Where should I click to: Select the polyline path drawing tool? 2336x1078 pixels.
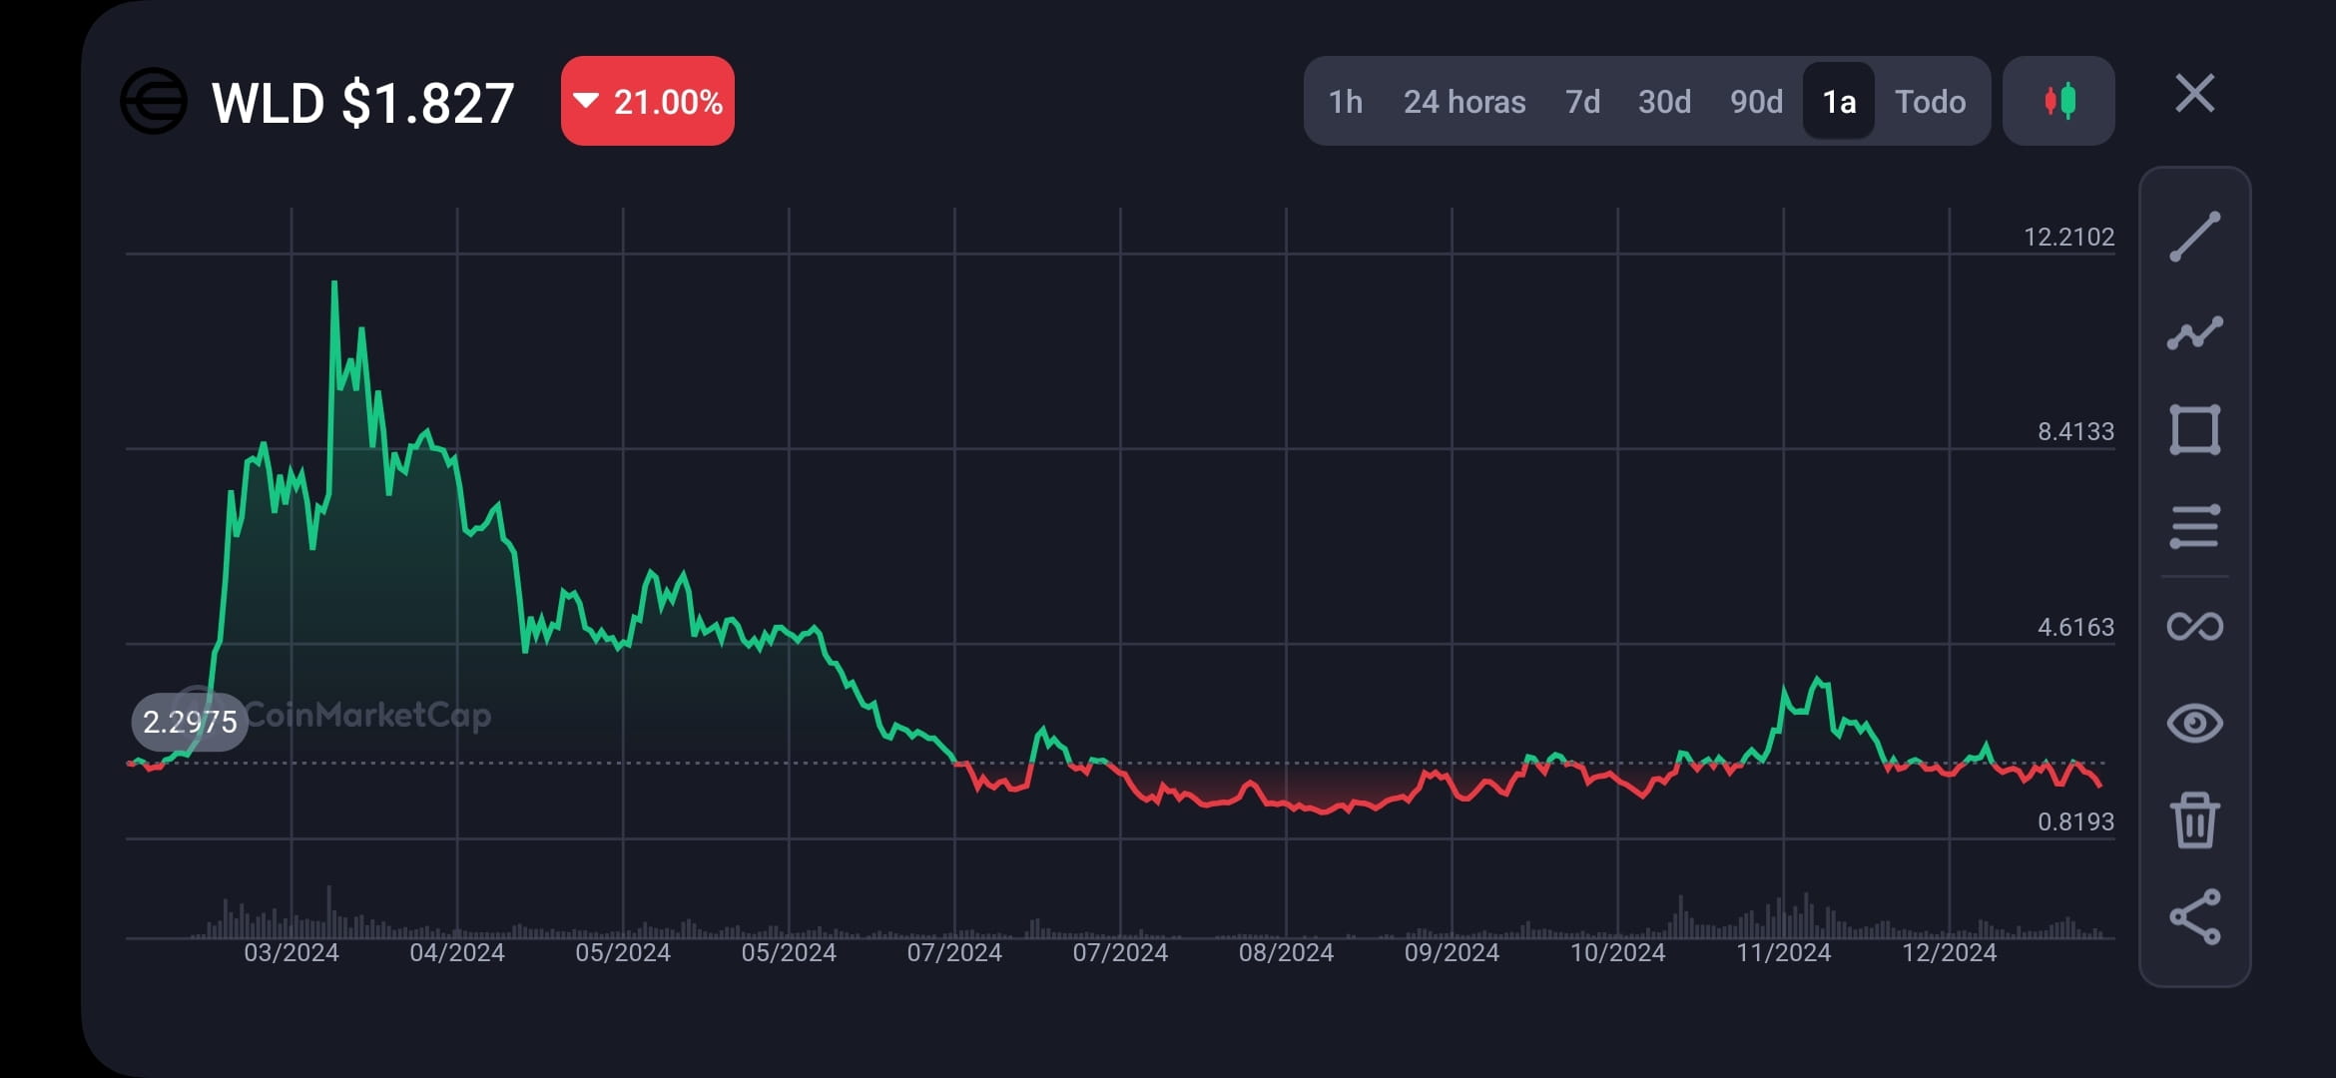(x=2194, y=333)
